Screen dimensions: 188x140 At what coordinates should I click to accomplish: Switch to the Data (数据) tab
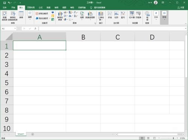[x=49, y=8]
